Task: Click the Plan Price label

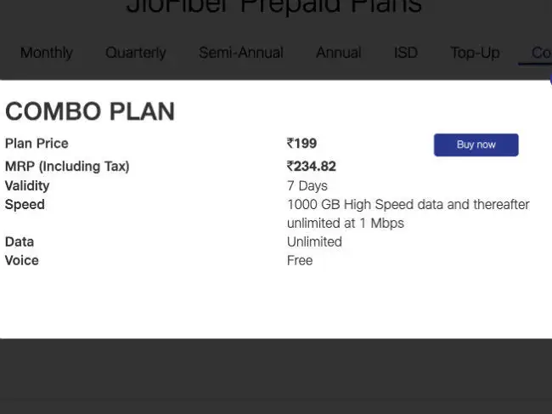Action: 37,144
